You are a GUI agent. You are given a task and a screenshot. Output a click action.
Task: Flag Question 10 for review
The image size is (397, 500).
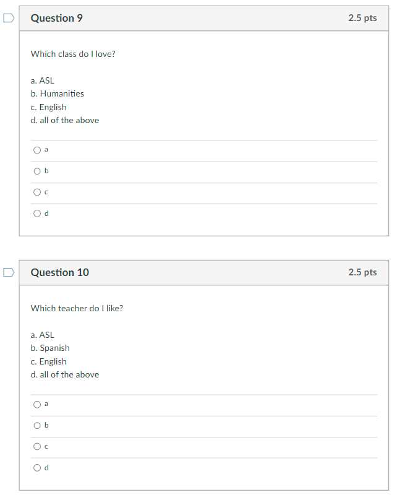pos(8,272)
